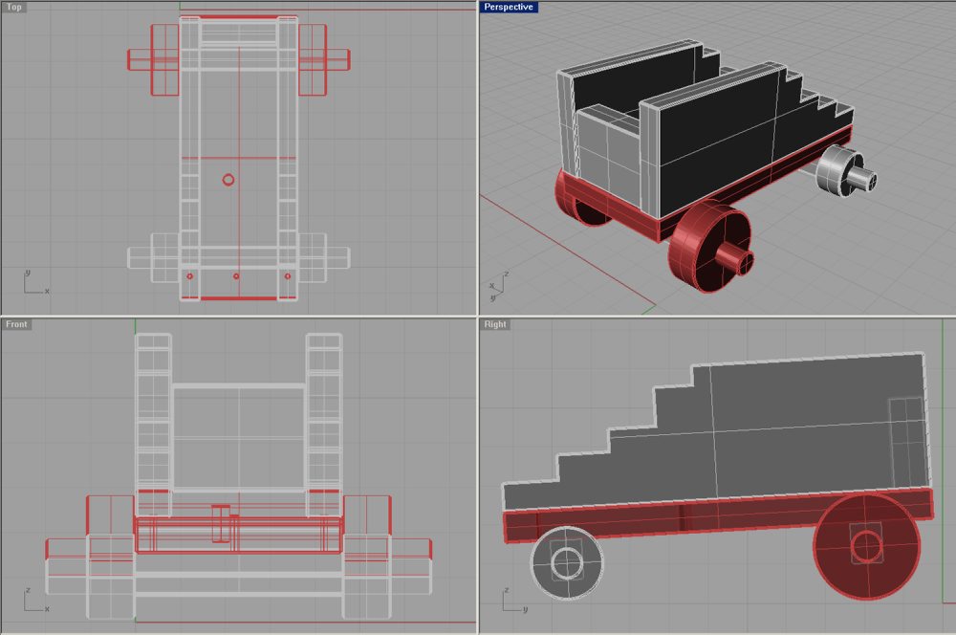The height and width of the screenshot is (635, 956).
Task: Pick the inner square frame in Front view
Action: click(x=238, y=438)
